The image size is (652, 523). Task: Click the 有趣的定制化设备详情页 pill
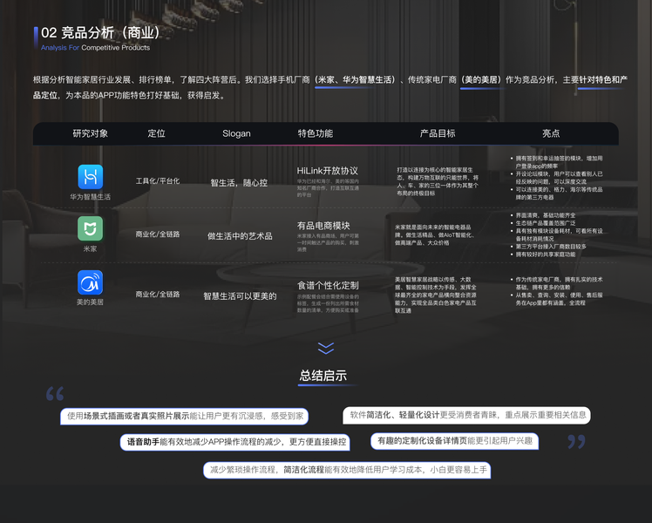click(454, 441)
